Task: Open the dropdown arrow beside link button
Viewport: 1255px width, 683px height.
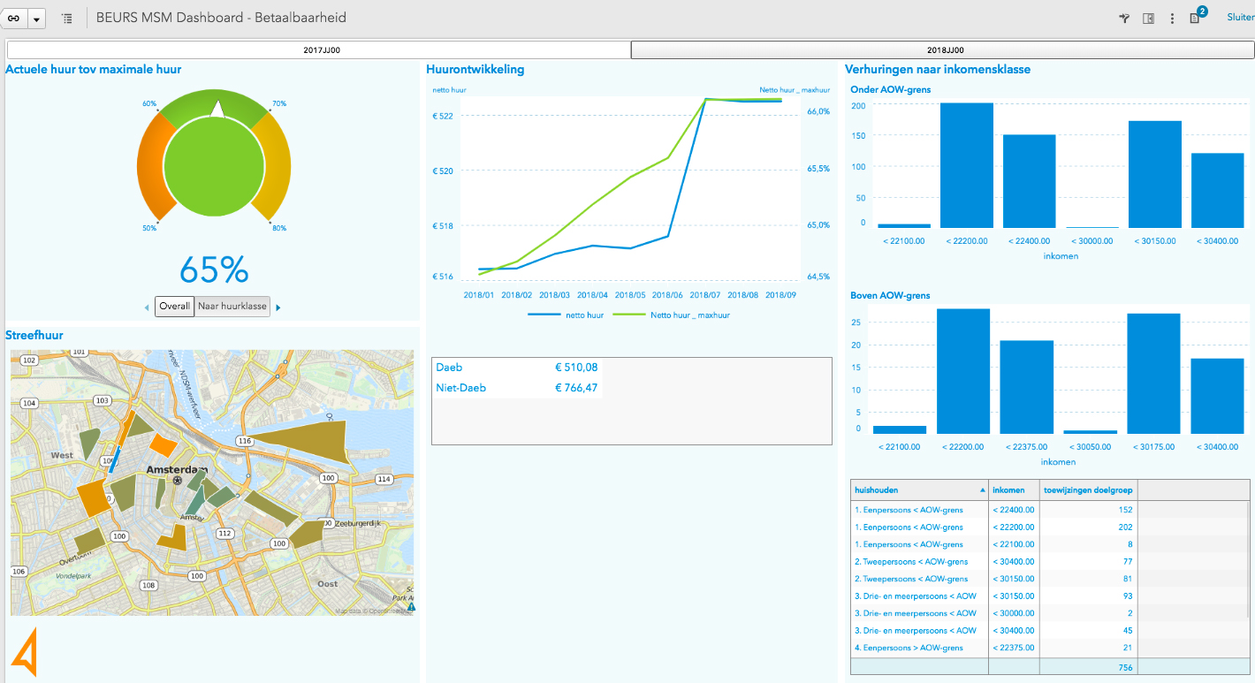Action: pos(37,19)
